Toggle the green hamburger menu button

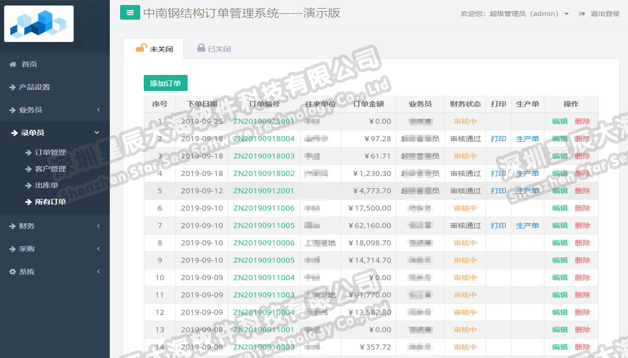[130, 13]
